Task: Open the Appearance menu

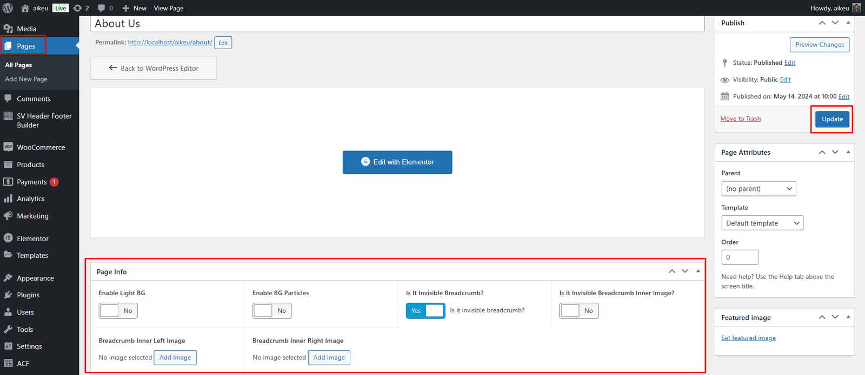Action: coord(35,278)
